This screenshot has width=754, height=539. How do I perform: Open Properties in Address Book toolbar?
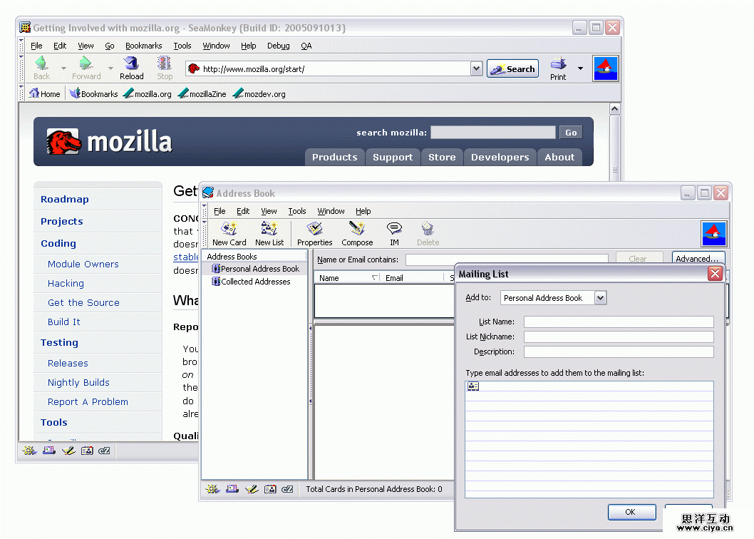pos(314,234)
